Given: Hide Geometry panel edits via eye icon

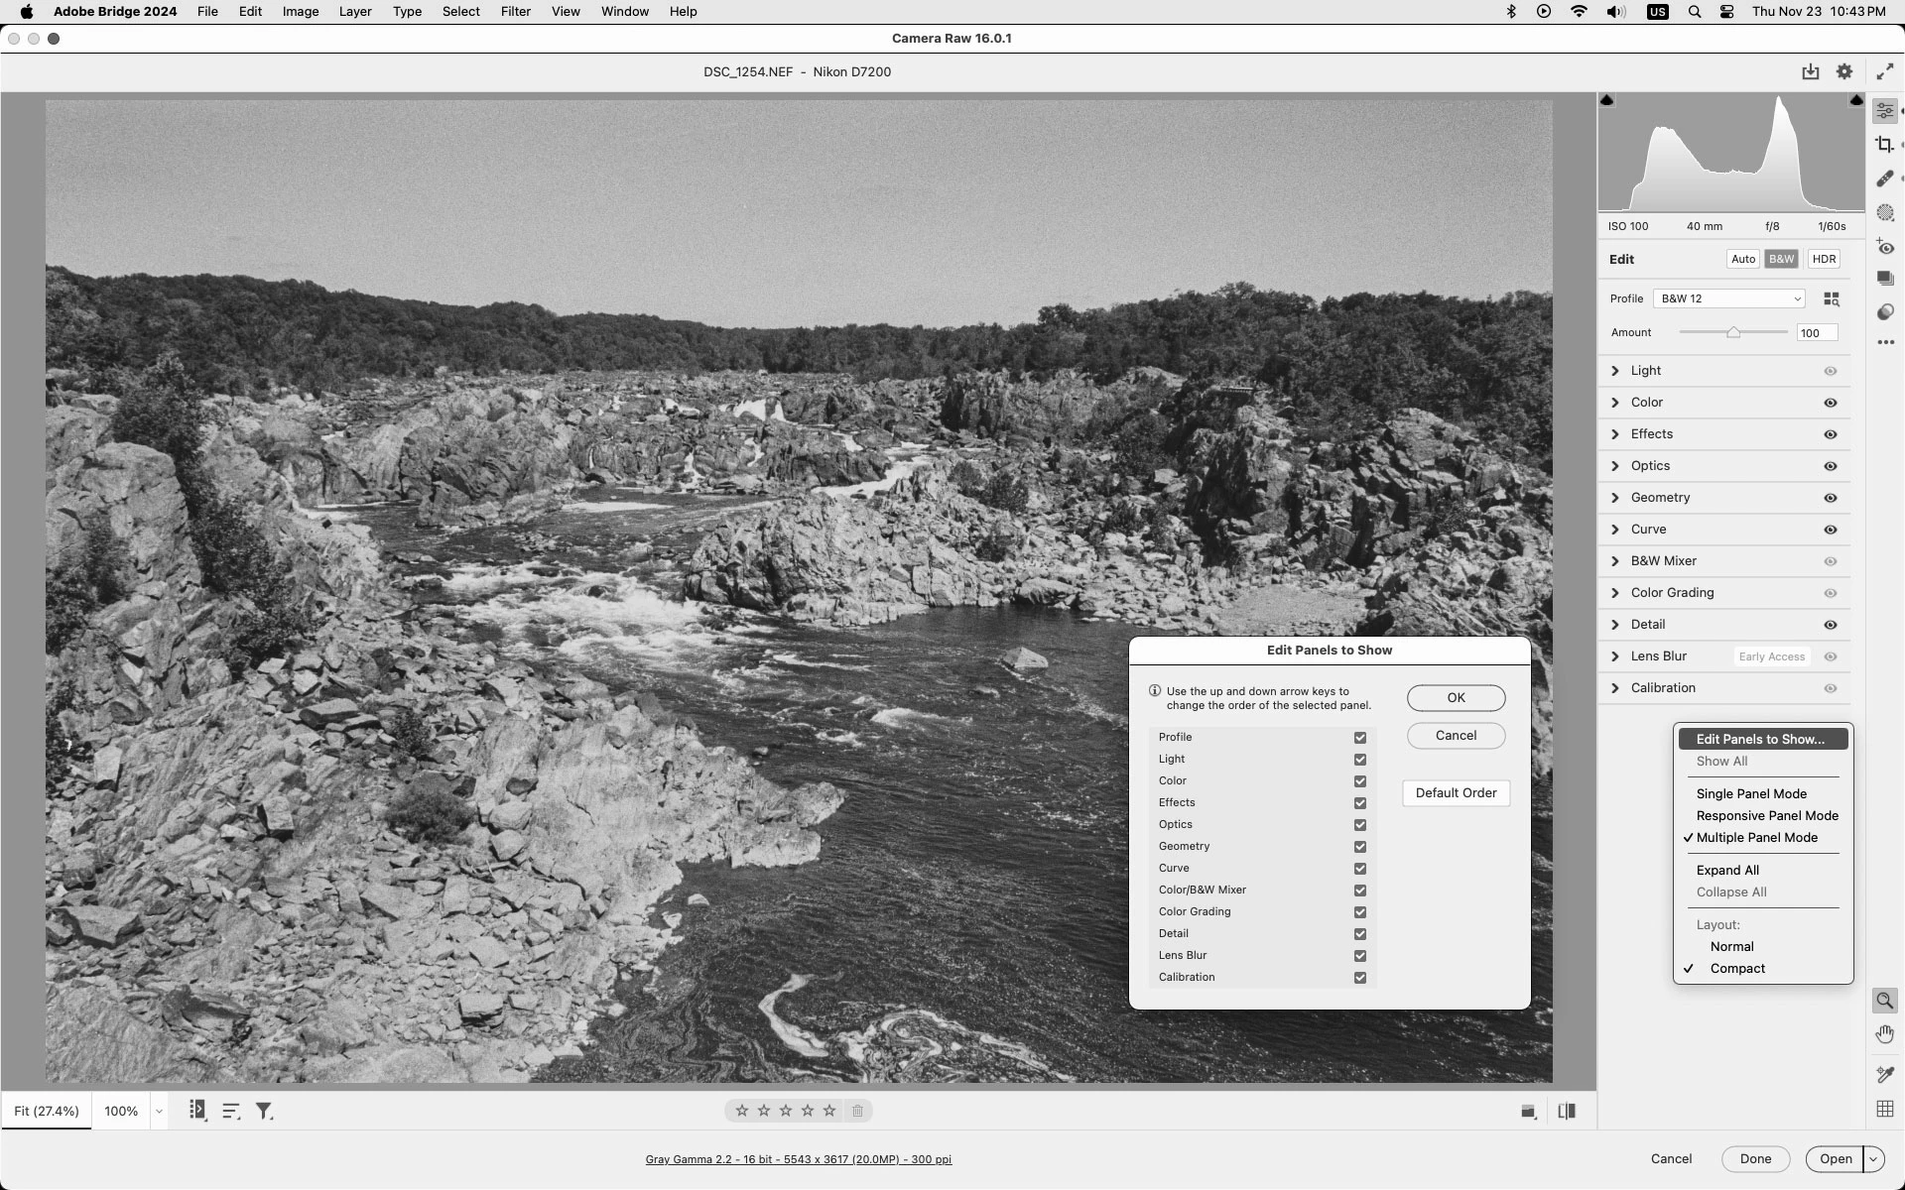Looking at the screenshot, I should [x=1830, y=498].
